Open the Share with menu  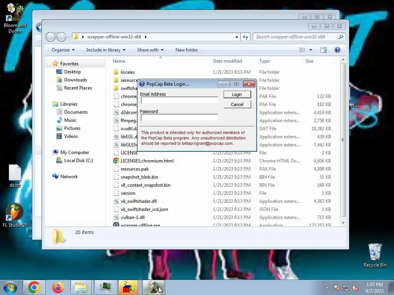[150, 50]
